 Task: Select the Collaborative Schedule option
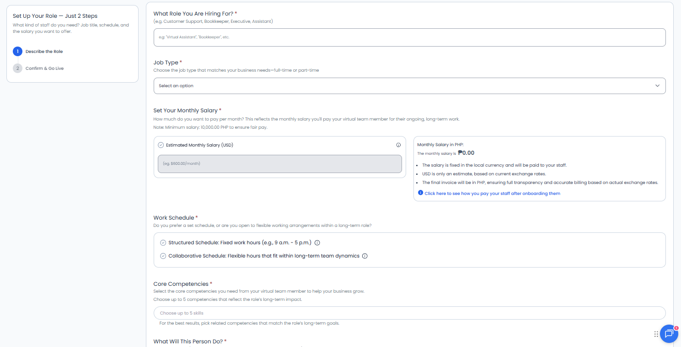(163, 256)
